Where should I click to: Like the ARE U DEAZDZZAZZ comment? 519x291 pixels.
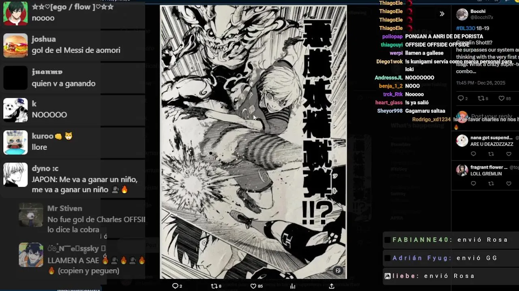(509, 154)
